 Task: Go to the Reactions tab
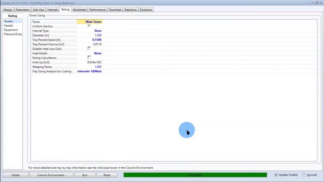(x=131, y=10)
